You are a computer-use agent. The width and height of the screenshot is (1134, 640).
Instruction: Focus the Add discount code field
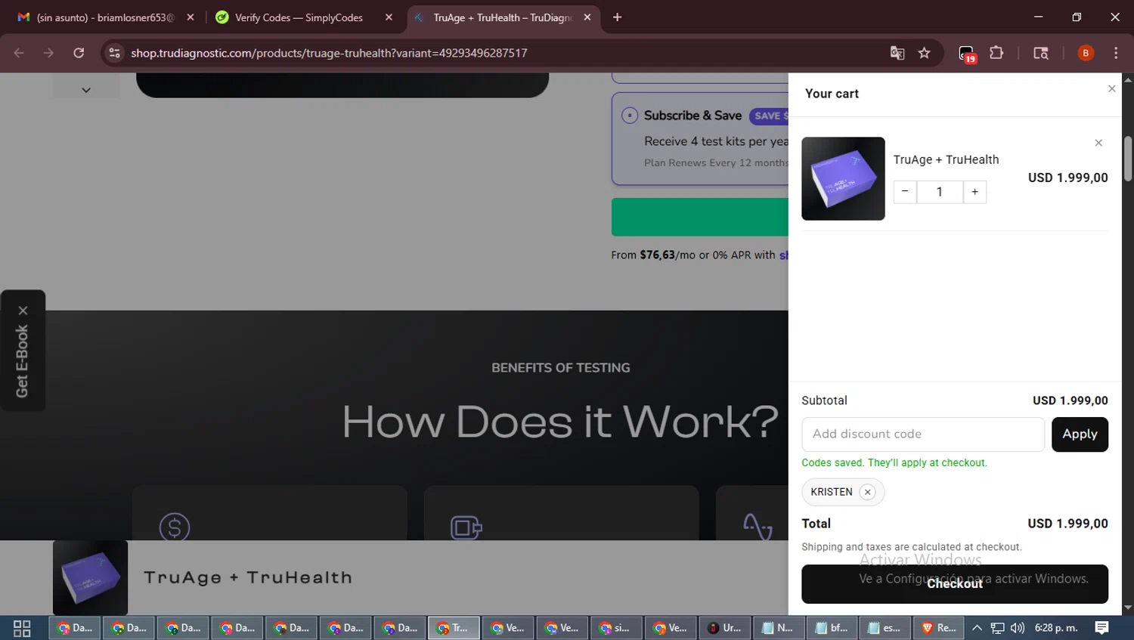tap(923, 434)
